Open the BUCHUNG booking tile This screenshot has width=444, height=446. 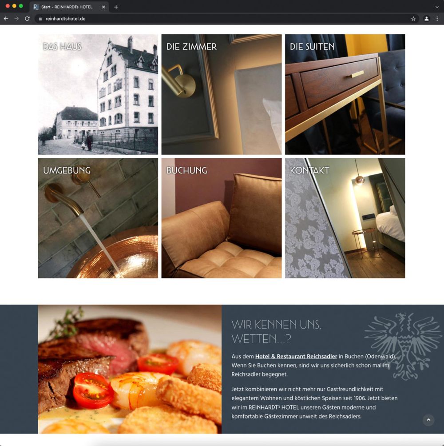point(221,217)
